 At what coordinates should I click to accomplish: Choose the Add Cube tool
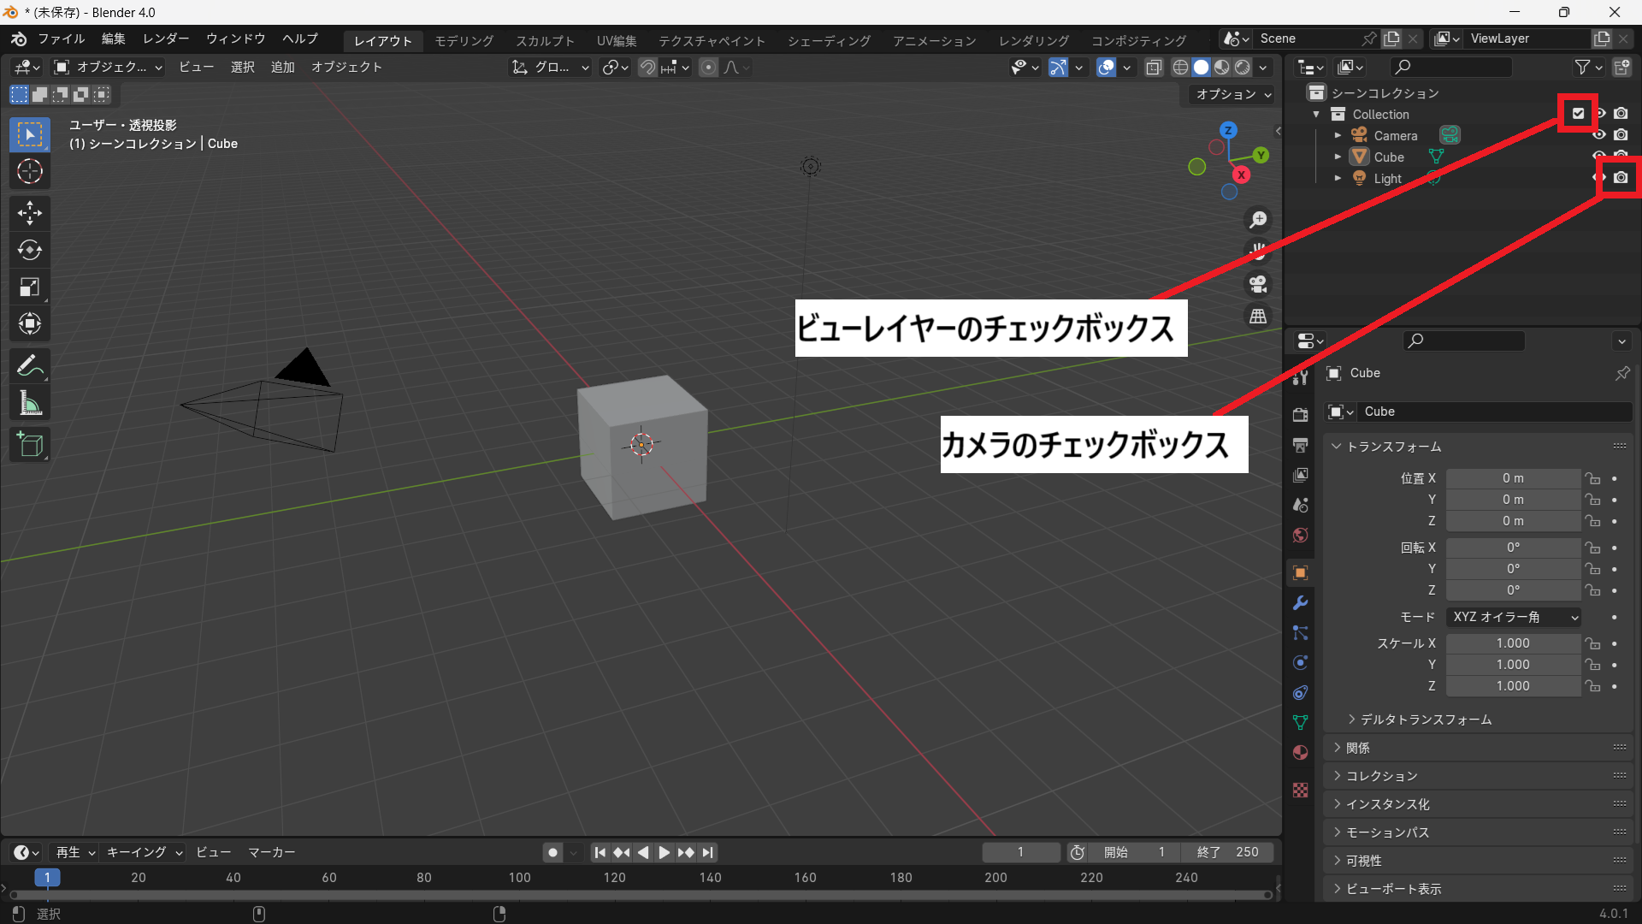(x=30, y=445)
